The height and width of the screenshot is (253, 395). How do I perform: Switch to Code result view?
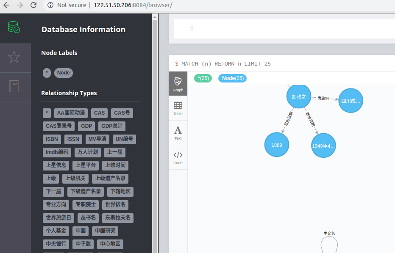178,157
